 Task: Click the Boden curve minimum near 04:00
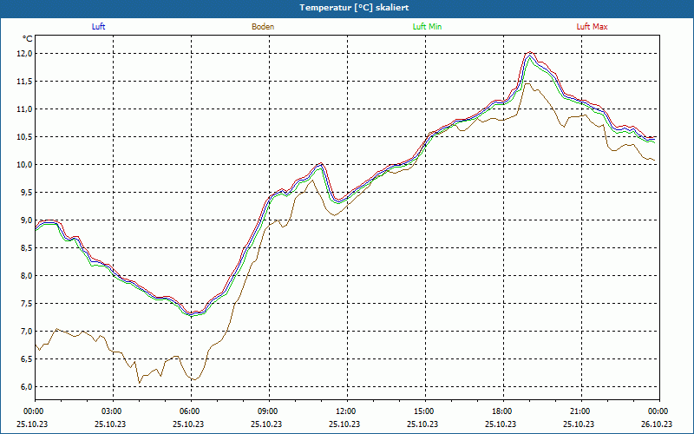tap(140, 383)
